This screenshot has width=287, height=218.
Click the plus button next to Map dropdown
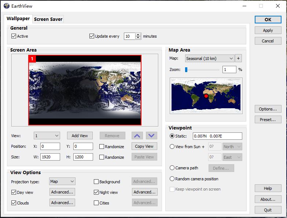click(238, 59)
